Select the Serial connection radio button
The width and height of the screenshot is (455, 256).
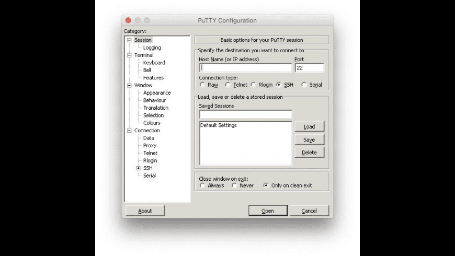(x=304, y=85)
